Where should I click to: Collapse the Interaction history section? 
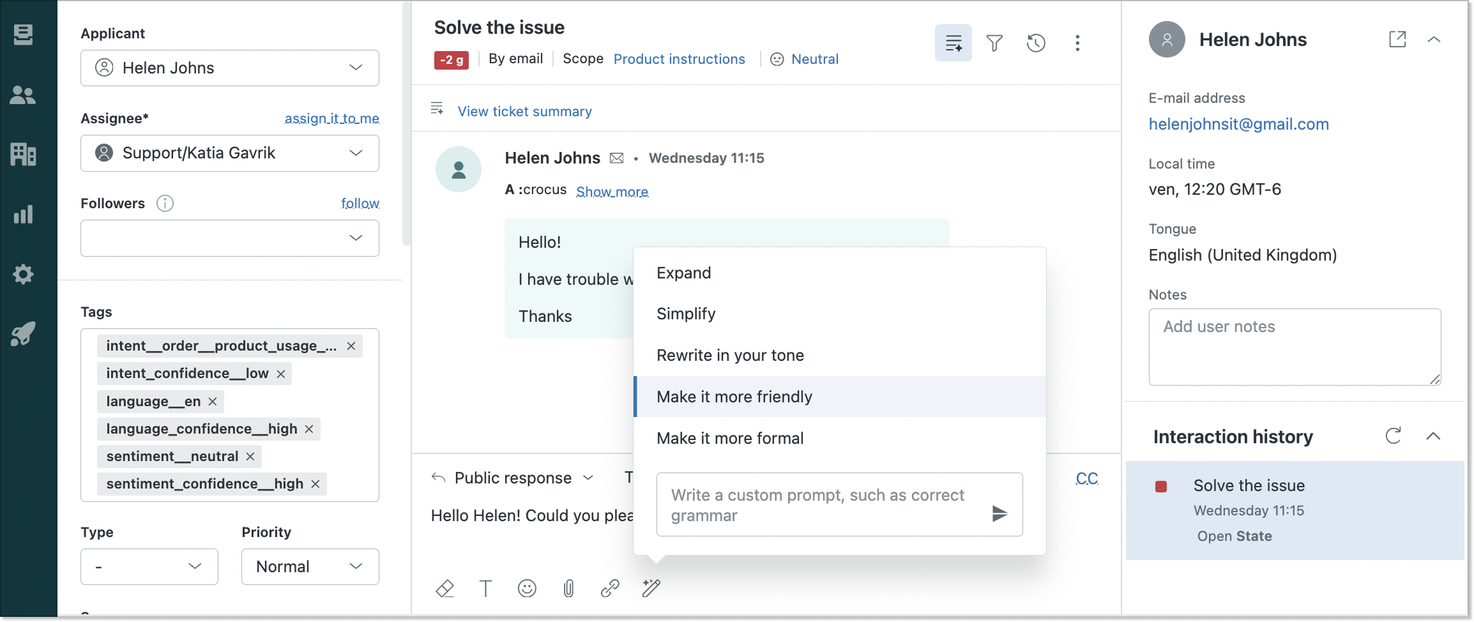pos(1434,436)
